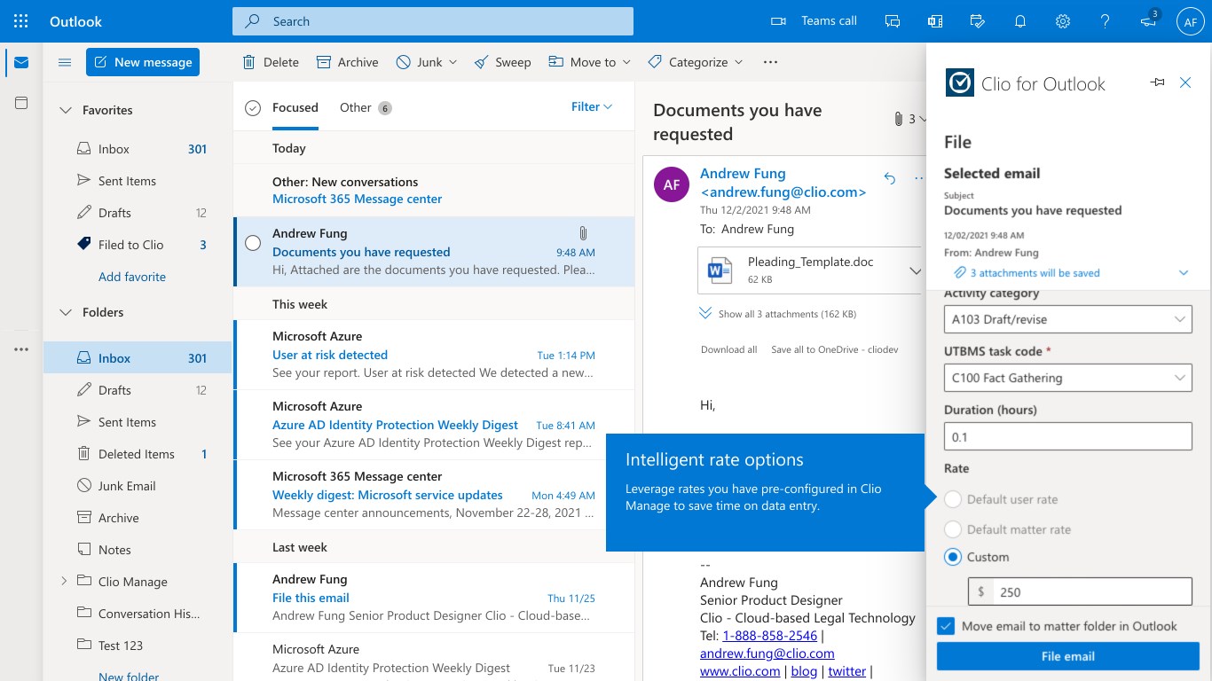Close the Clio for Outlook pane
This screenshot has width=1212, height=681.
(1185, 82)
